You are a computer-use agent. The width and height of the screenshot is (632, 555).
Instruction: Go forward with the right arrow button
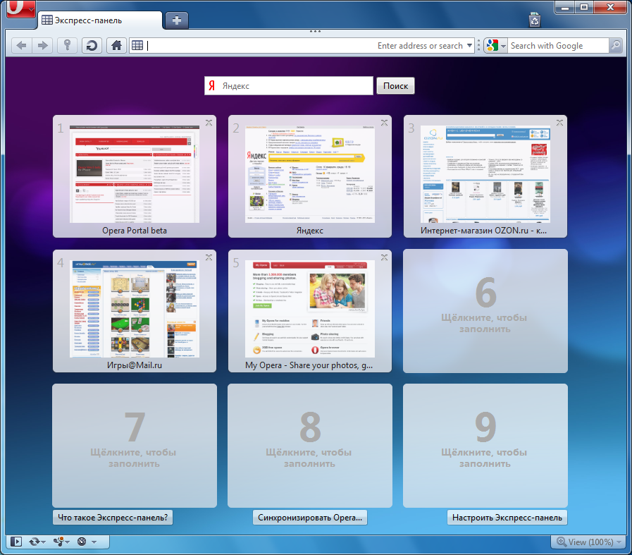[42, 46]
